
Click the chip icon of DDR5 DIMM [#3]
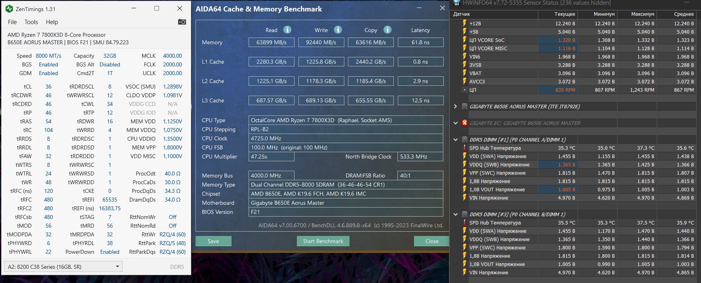[465, 214]
